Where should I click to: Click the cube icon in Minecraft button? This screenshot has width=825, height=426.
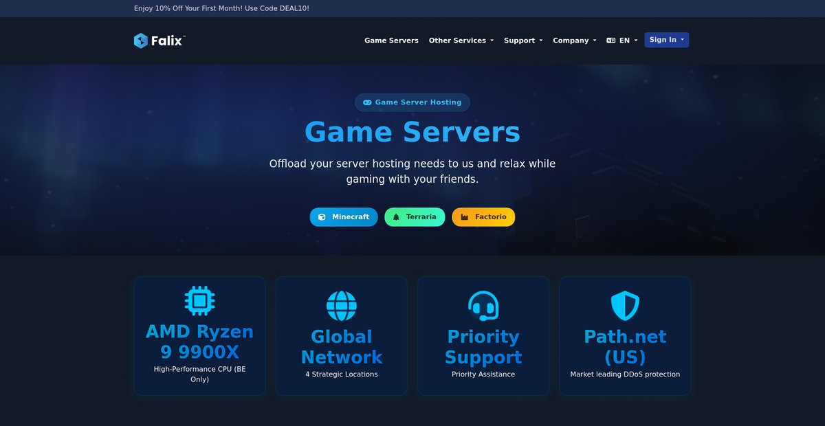[322, 217]
